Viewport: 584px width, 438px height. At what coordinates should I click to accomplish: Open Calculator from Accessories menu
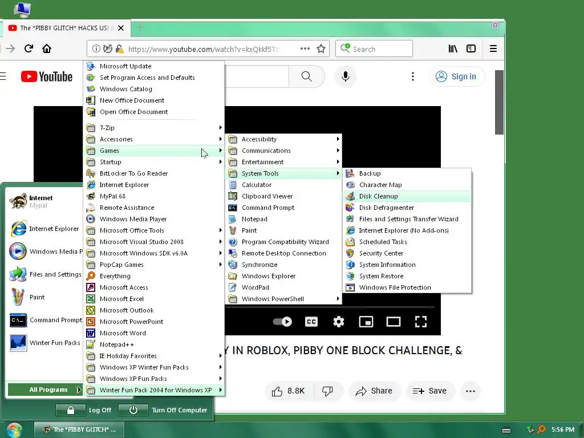click(x=283, y=185)
